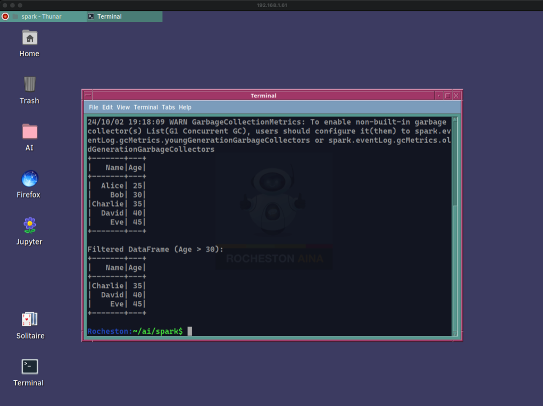Launch the Firefox desktop icon
Screen dimensions: 543x406
tap(30, 179)
